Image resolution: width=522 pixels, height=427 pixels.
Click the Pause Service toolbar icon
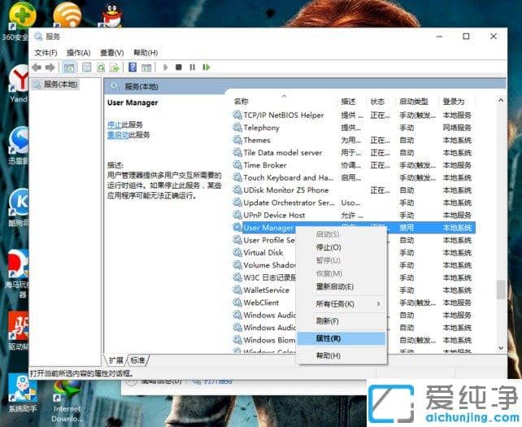[193, 68]
